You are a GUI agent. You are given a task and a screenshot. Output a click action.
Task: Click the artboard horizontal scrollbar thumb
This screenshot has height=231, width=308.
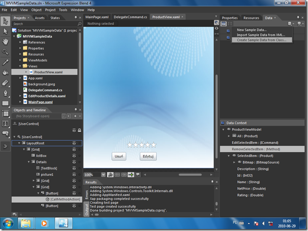tap(190, 175)
